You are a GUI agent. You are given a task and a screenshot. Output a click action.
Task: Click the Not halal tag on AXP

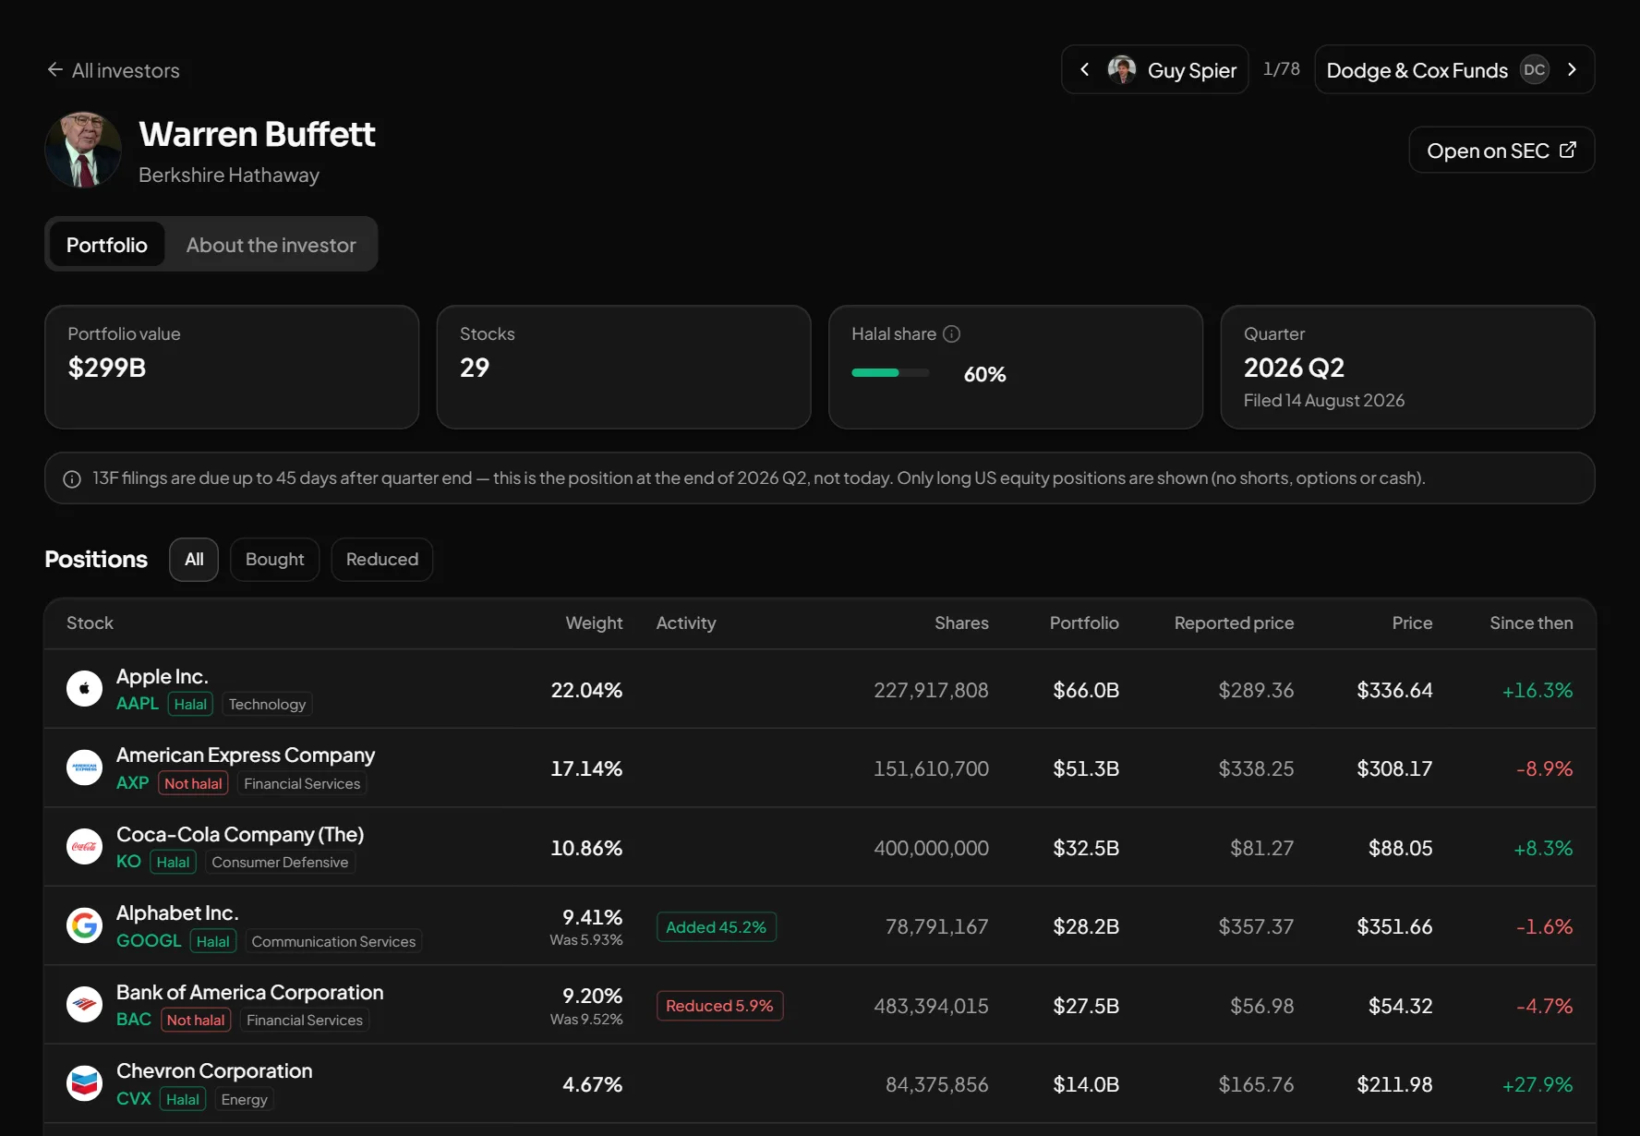point(193,783)
